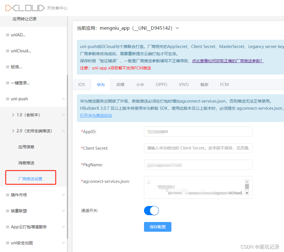Open 消息推送 in sidebar

(26, 163)
